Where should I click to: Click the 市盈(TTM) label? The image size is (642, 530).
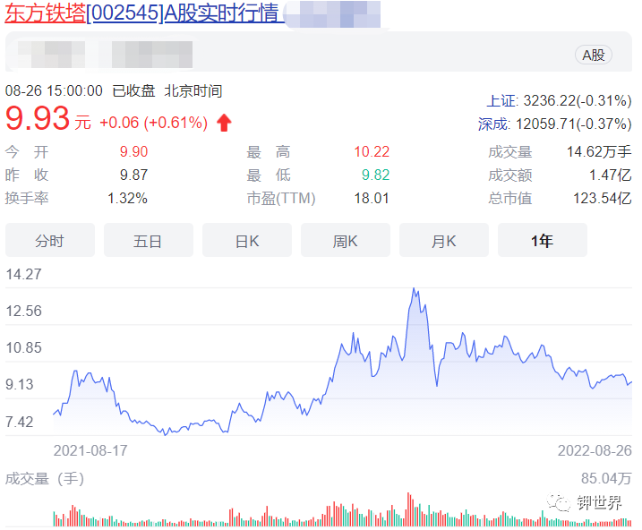point(281,199)
